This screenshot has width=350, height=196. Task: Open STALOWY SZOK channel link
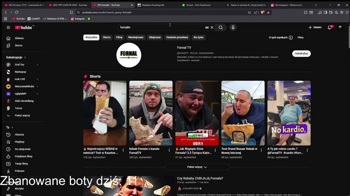pyautogui.click(x=191, y=189)
